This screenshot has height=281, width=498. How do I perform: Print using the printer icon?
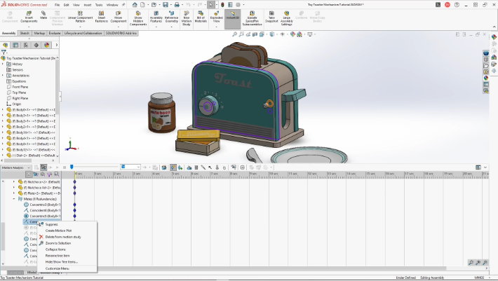(x=177, y=5)
